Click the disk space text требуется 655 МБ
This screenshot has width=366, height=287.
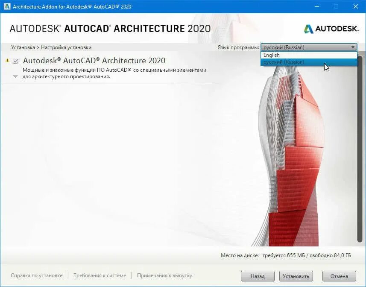tap(284, 255)
